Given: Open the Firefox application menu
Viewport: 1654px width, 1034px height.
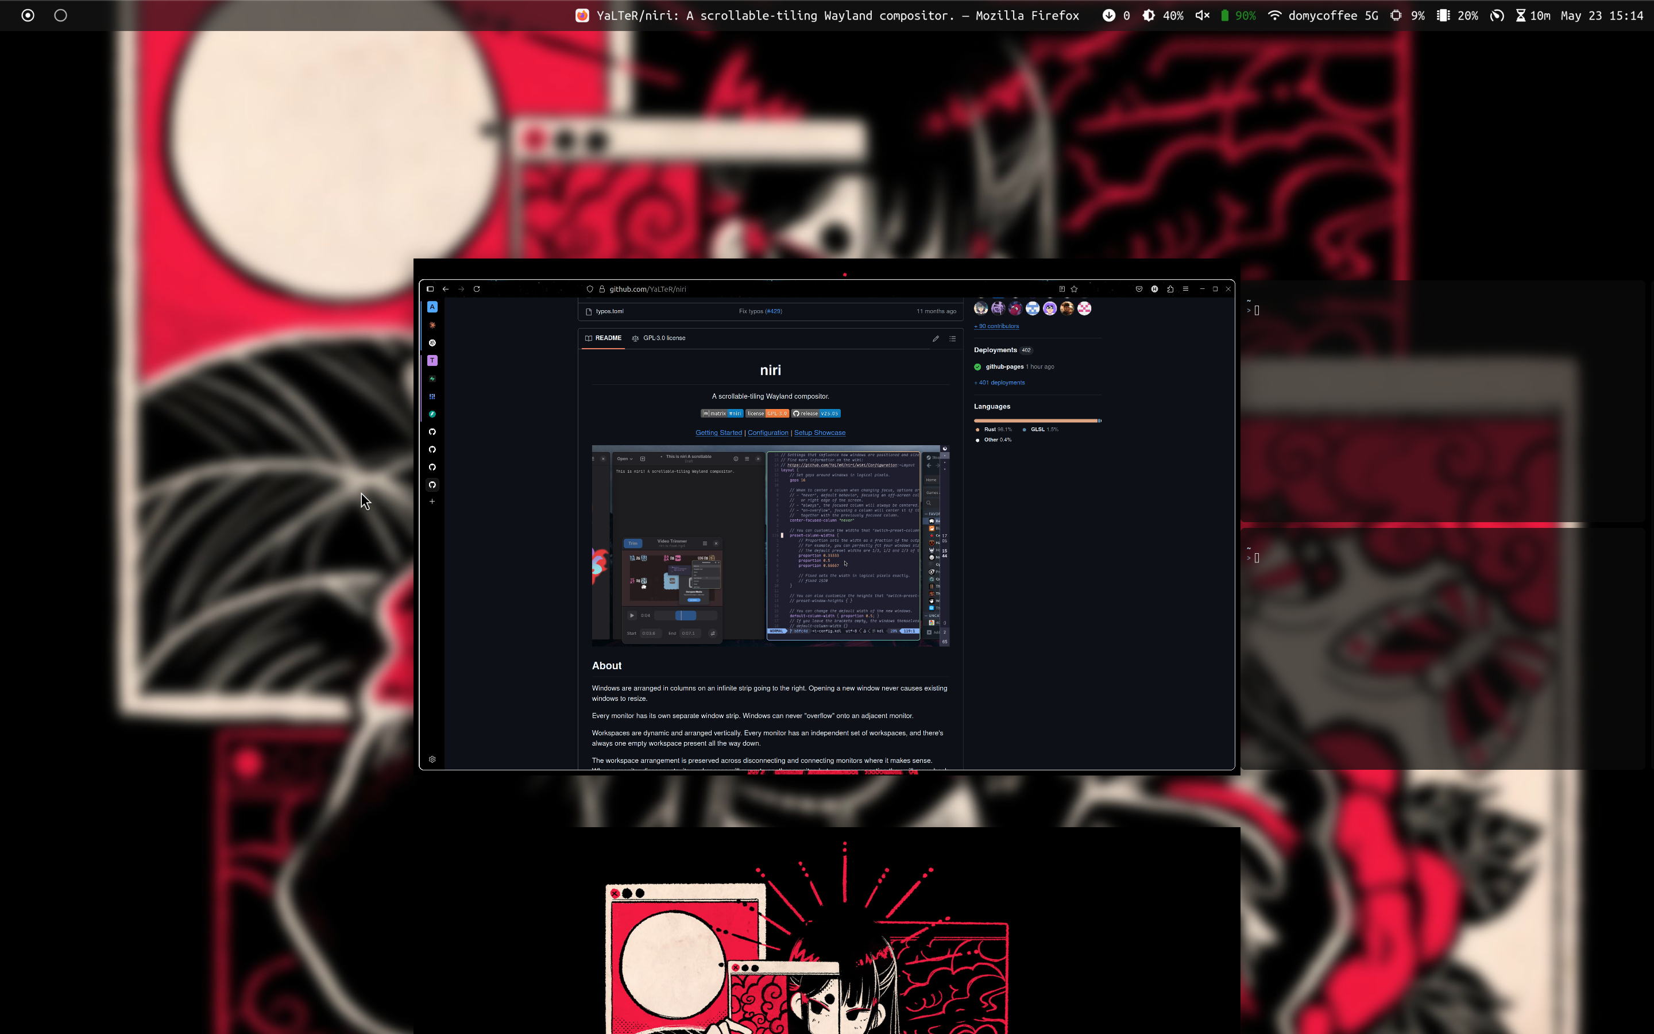Looking at the screenshot, I should coord(1187,290).
